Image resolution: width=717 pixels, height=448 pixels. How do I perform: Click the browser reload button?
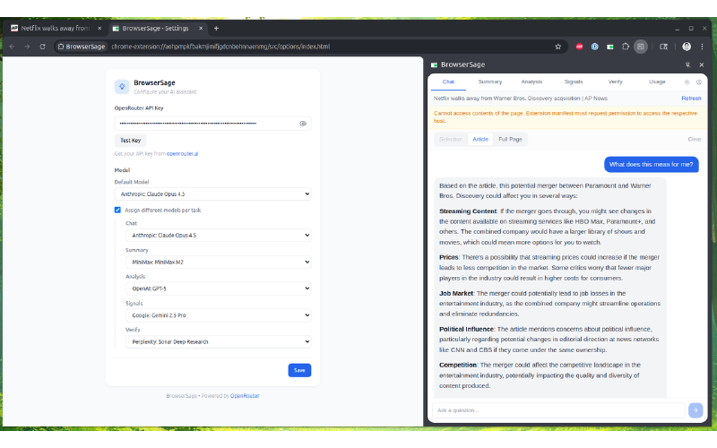pos(42,46)
